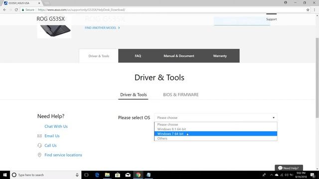Image resolution: width=319 pixels, height=179 pixels.
Task: Choose Windows 7 64-bit from OS list
Action: tap(216, 134)
